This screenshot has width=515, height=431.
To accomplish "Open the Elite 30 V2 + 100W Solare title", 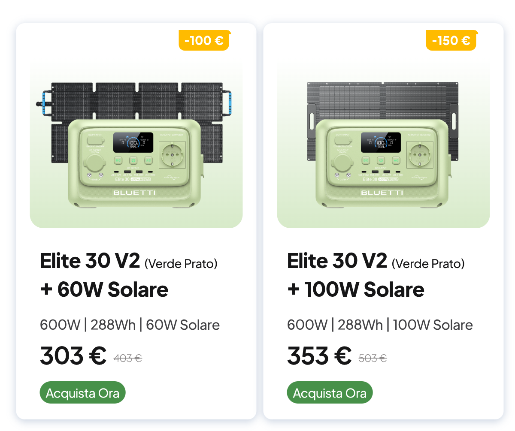I will click(376, 275).
